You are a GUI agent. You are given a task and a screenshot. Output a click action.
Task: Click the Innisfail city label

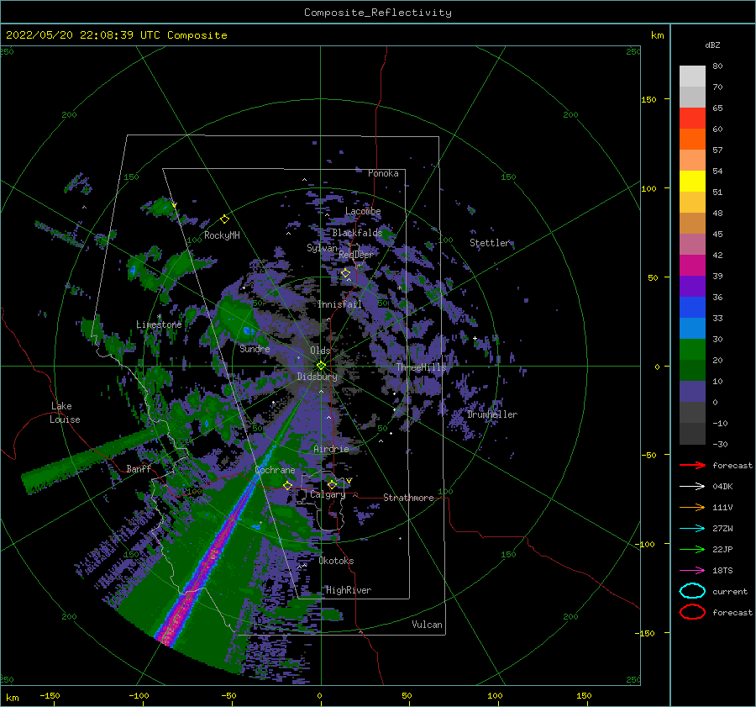click(339, 304)
